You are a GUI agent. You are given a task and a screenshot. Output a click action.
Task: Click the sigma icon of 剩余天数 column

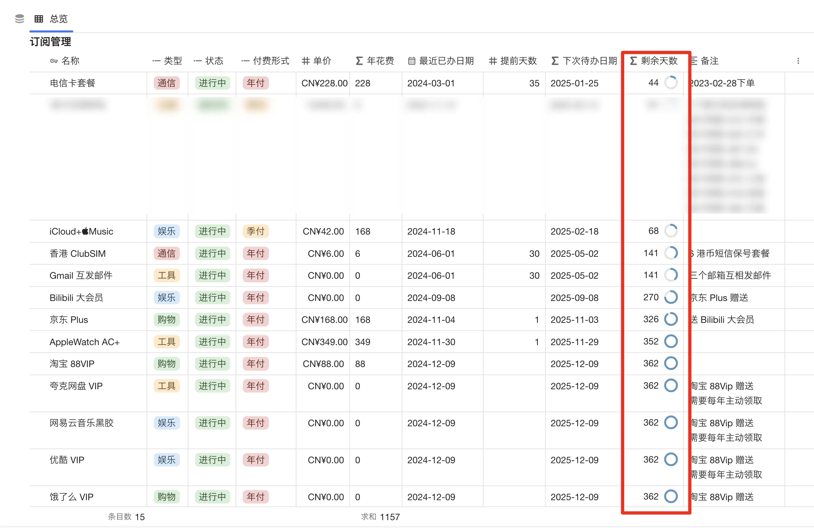(x=633, y=61)
